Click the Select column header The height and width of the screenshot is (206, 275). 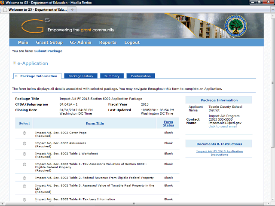click(24, 123)
